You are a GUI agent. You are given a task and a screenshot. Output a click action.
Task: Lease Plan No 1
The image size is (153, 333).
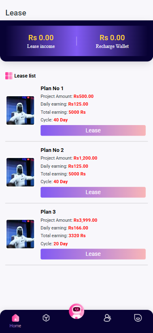(x=93, y=130)
